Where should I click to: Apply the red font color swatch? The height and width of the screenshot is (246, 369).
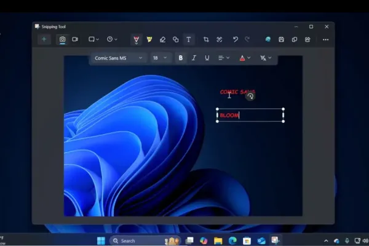pyautogui.click(x=242, y=58)
